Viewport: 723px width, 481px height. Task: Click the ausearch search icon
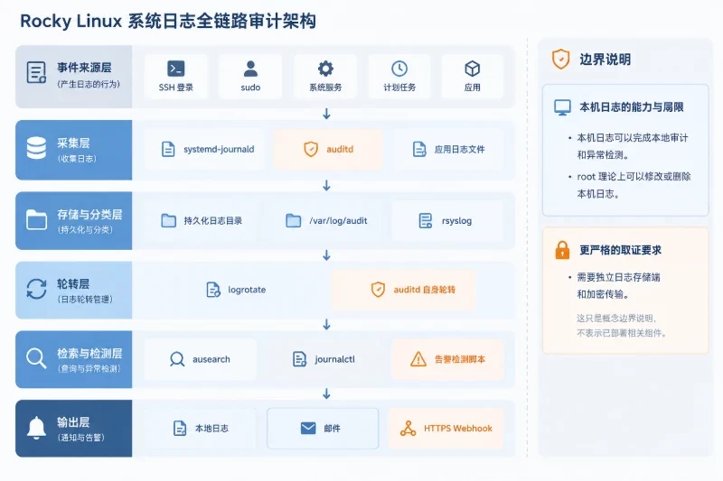[x=176, y=359]
